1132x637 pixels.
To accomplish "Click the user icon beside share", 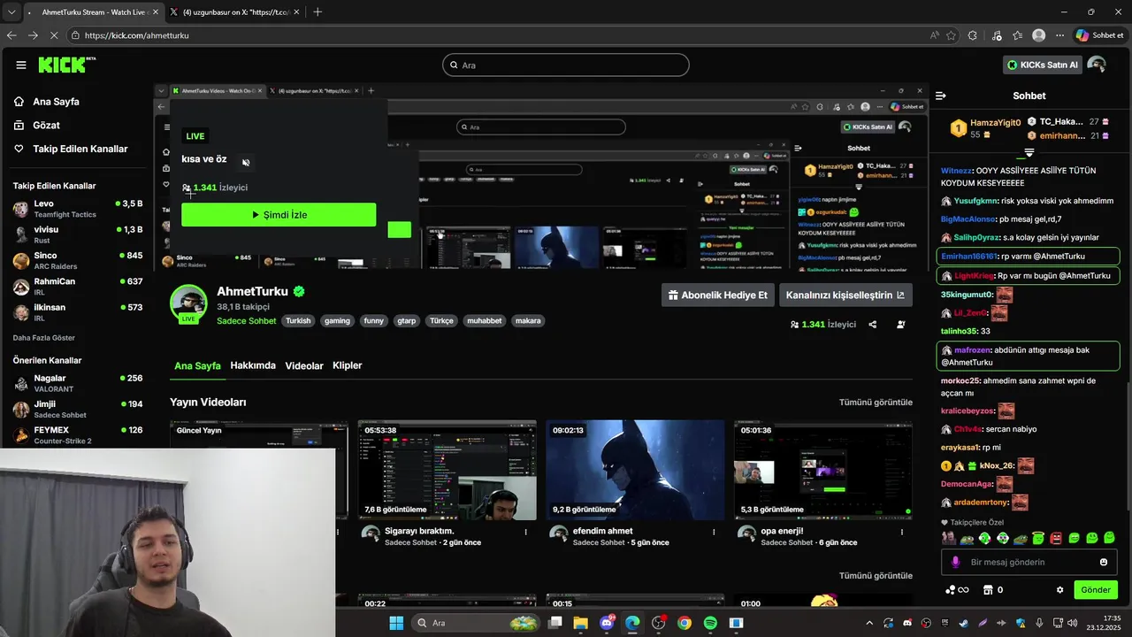I will [901, 325].
